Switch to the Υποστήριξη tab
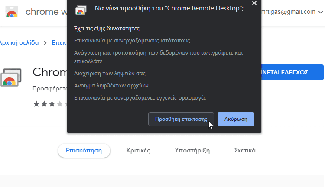Viewport: 325px width, 187px height. click(192, 151)
